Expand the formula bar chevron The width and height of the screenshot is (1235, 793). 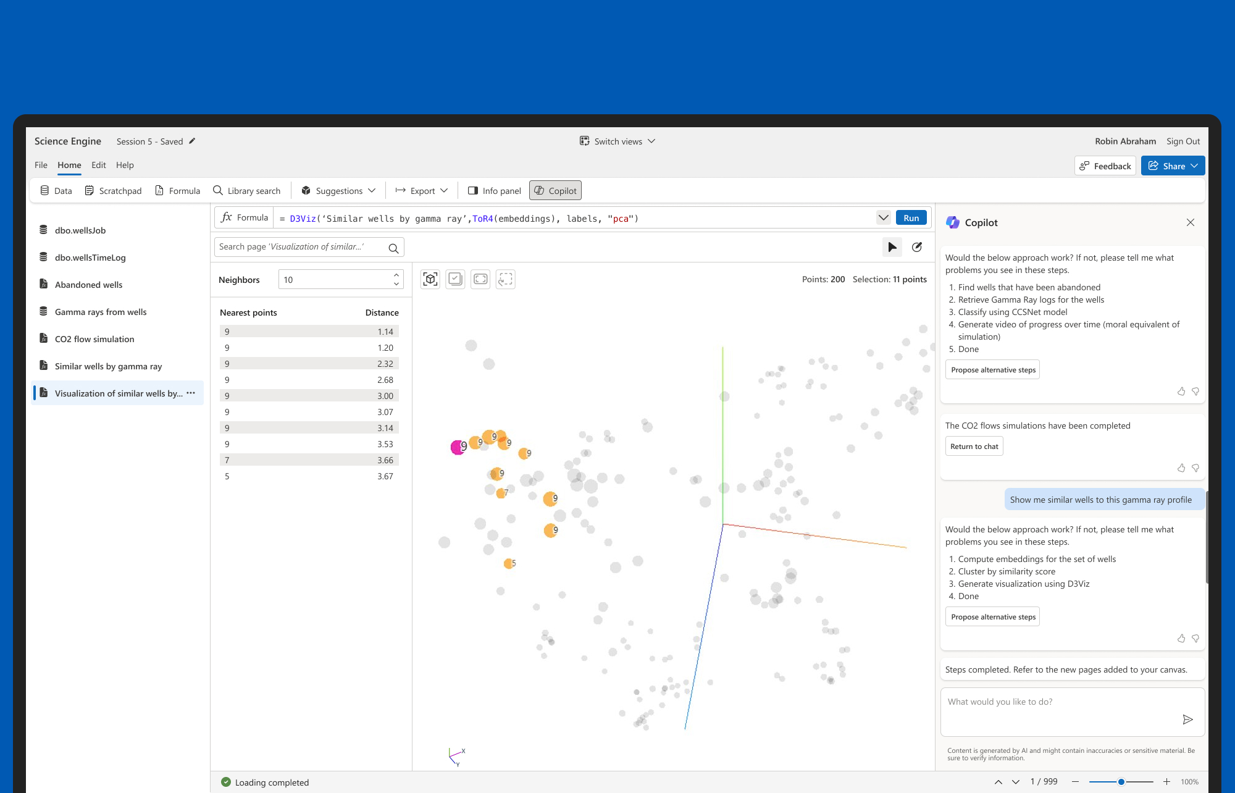tap(883, 217)
